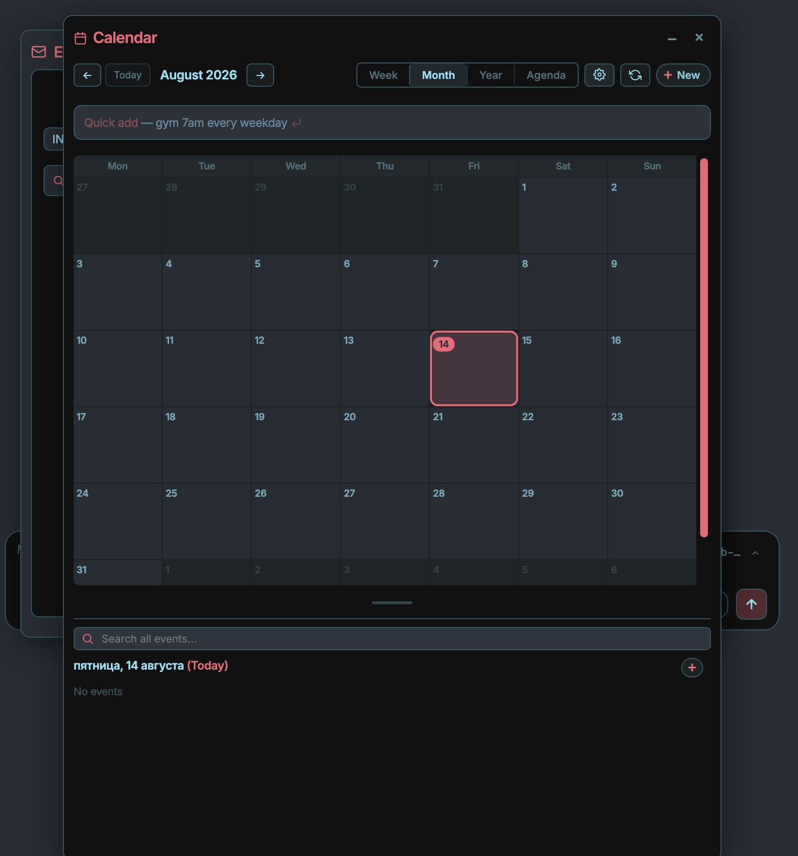Select August 28 in the grid
The height and width of the screenshot is (856, 798).
[474, 521]
